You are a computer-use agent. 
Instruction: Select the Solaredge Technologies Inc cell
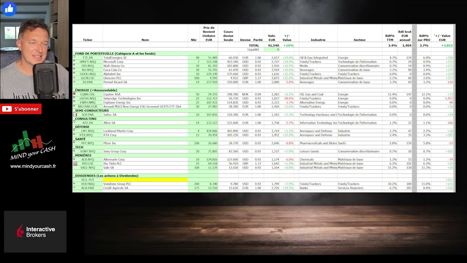(145, 98)
